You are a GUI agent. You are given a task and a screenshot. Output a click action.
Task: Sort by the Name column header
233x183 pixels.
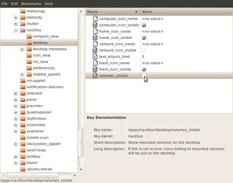coord(113,12)
